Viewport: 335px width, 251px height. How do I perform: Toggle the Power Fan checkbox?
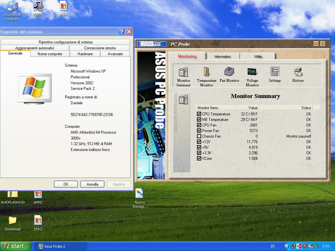tap(199, 131)
